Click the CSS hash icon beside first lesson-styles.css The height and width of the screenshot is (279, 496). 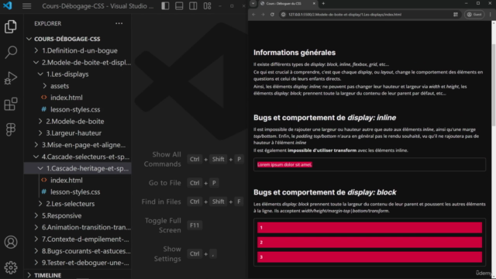coord(44,109)
